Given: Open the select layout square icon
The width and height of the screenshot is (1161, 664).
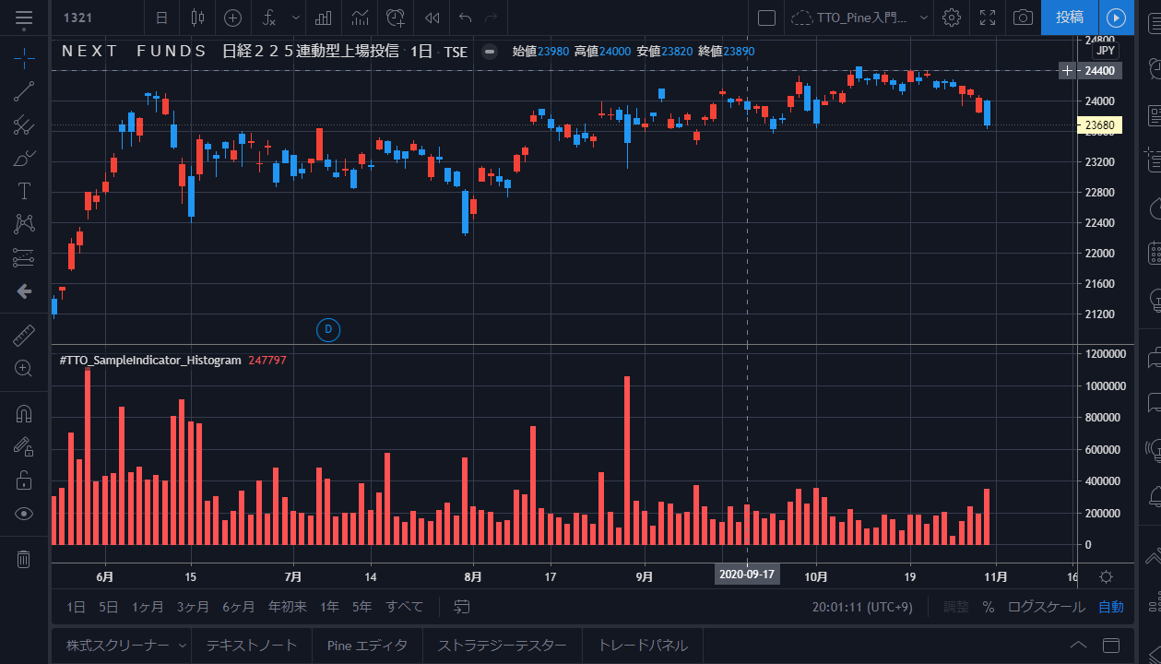Looking at the screenshot, I should [x=766, y=18].
